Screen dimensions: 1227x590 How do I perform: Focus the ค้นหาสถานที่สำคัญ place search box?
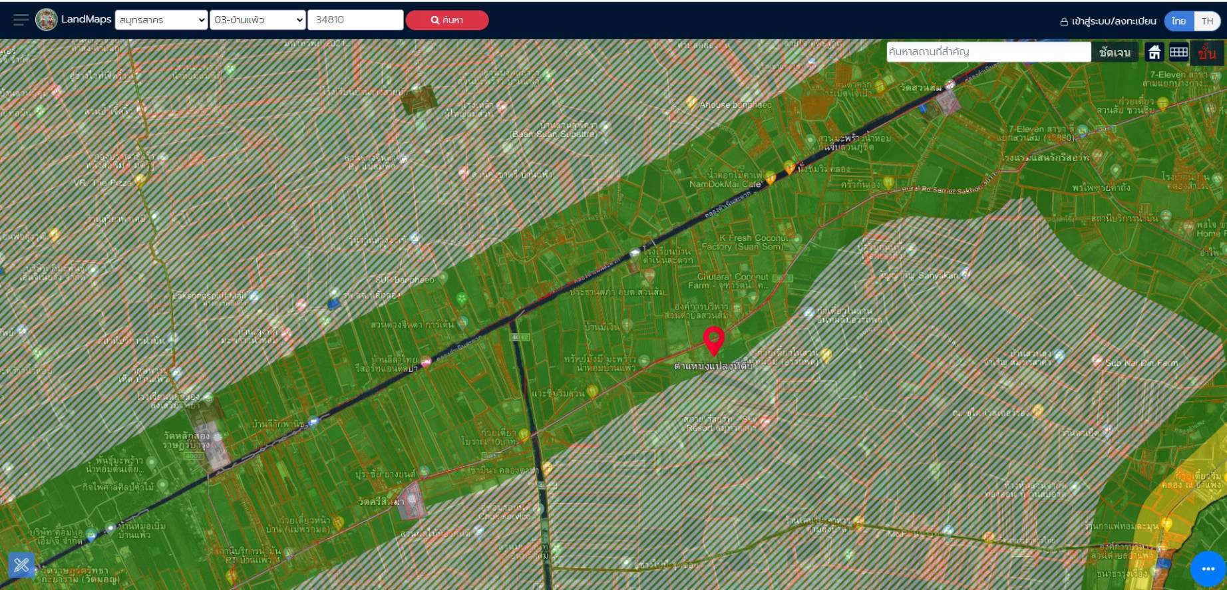coord(988,52)
